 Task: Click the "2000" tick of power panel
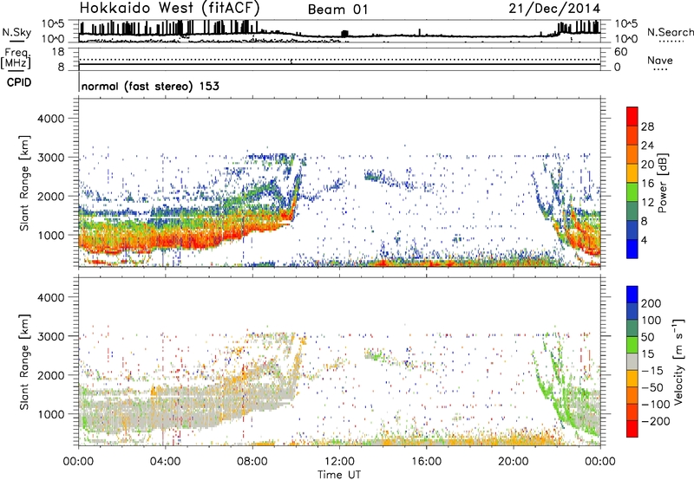click(x=50, y=196)
